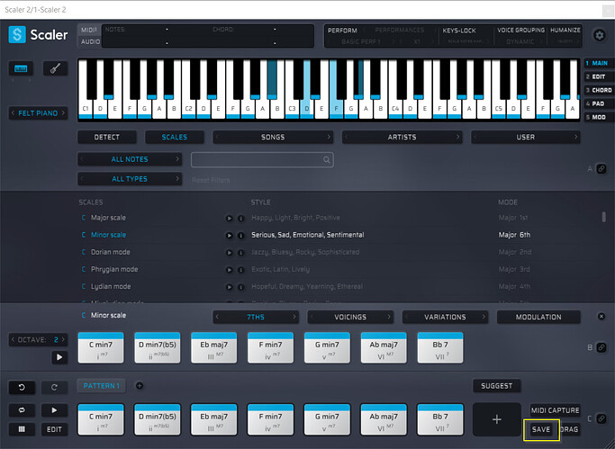Click the Scaler logo

(x=38, y=35)
